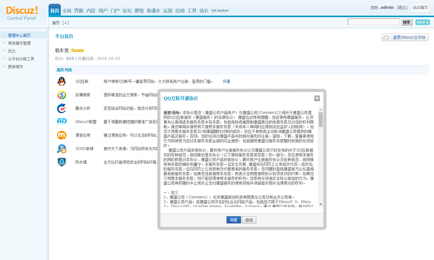Click the agreement scrollbar up arrow
Screen dimensions: 434x260
(x=321, y=110)
